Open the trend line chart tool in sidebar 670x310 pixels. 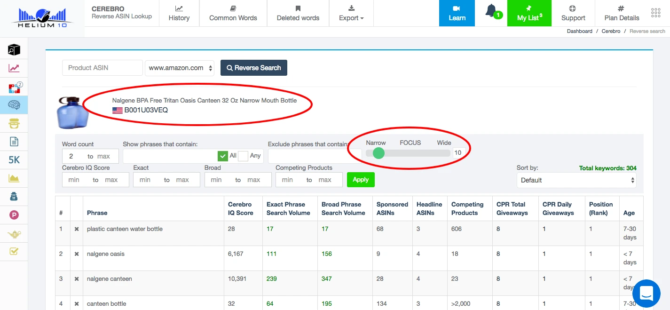[x=14, y=68]
